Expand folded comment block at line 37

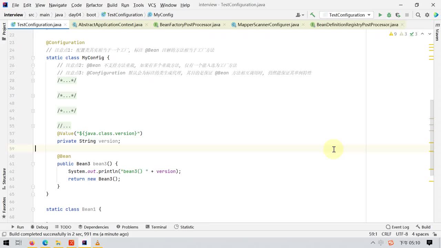click(33, 96)
